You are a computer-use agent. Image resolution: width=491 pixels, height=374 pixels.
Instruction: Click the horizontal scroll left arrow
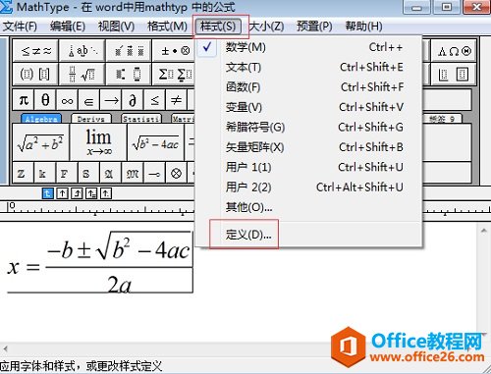(x=5, y=348)
